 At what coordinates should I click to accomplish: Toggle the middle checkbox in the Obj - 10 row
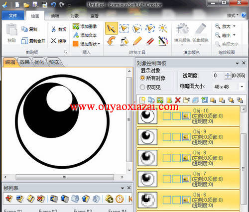(177, 116)
